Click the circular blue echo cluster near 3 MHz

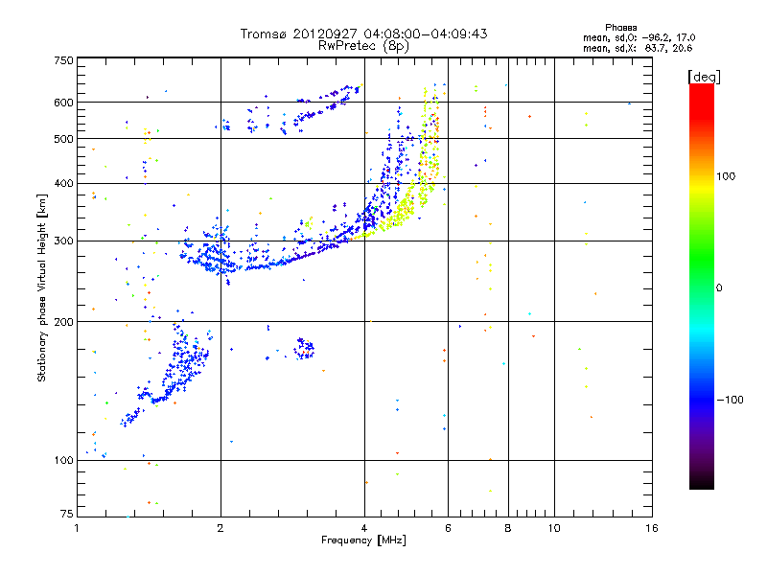click(x=304, y=349)
